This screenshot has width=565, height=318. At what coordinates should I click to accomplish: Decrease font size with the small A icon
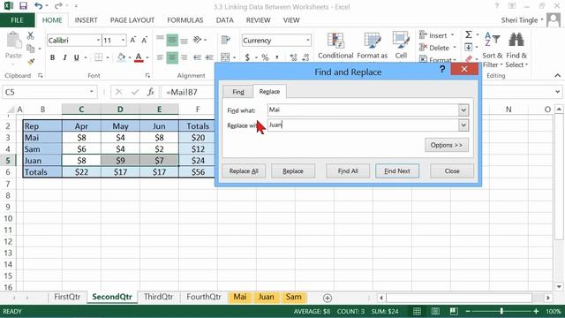tap(145, 40)
